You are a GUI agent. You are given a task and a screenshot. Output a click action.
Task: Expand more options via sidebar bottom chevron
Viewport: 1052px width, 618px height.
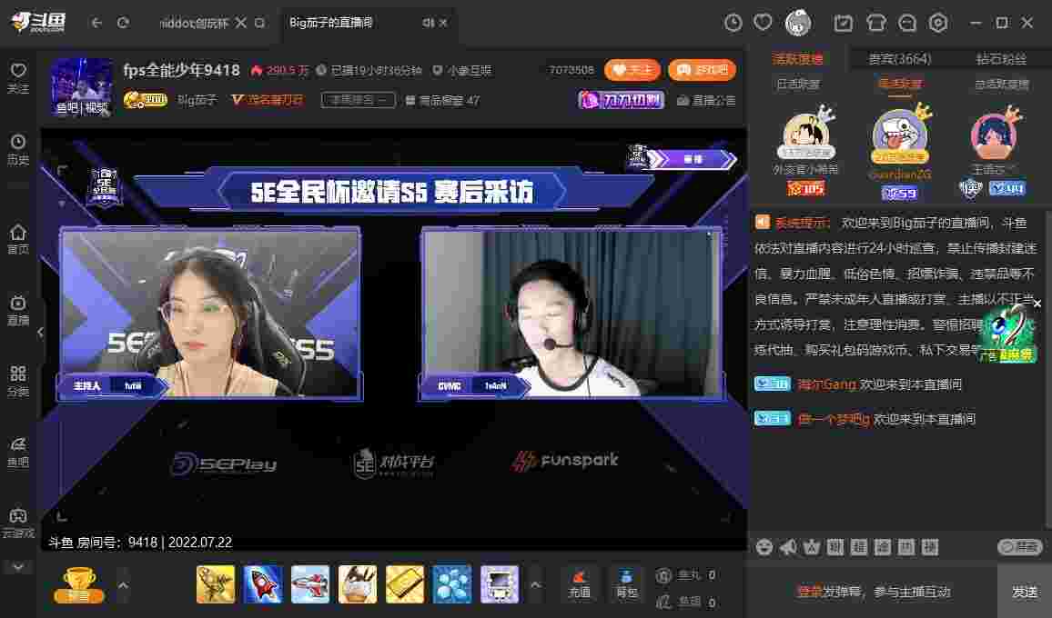(19, 568)
